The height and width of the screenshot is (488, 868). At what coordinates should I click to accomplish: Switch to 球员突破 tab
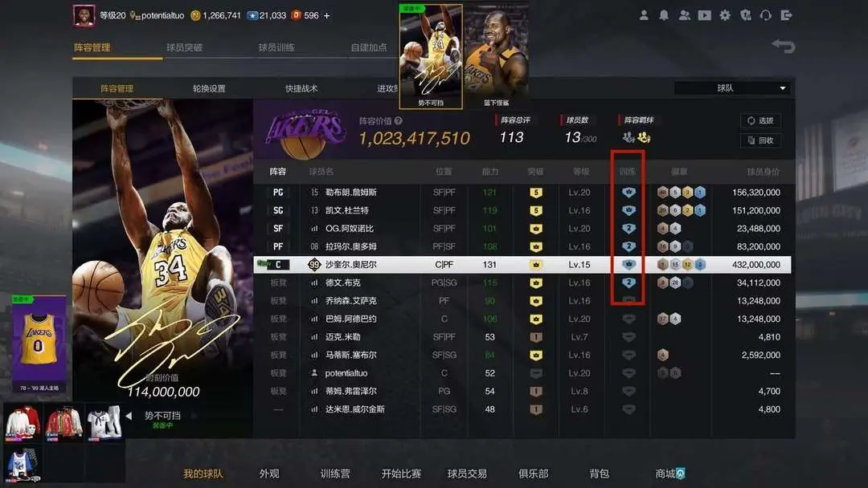pyautogui.click(x=184, y=47)
